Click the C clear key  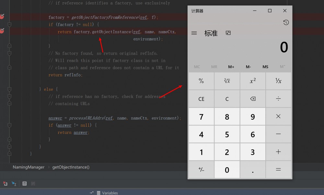[227, 99]
